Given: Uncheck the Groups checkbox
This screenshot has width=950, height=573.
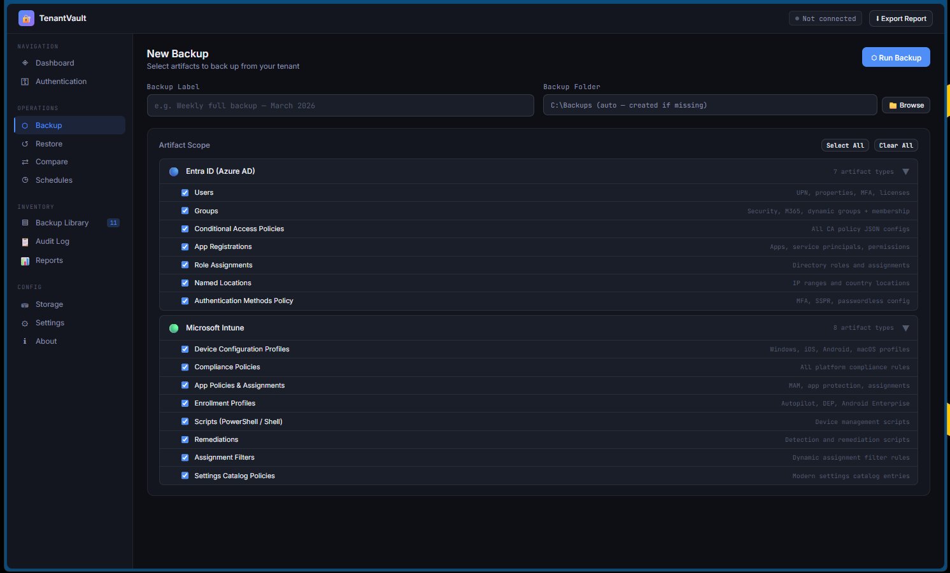Looking at the screenshot, I should (x=185, y=211).
